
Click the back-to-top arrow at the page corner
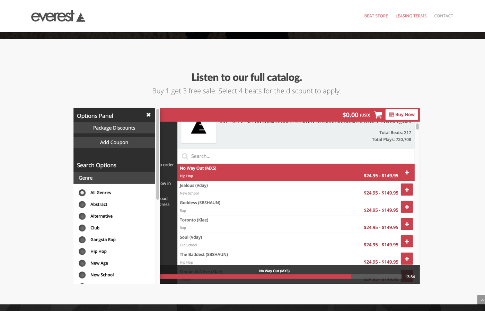pyautogui.click(x=481, y=300)
